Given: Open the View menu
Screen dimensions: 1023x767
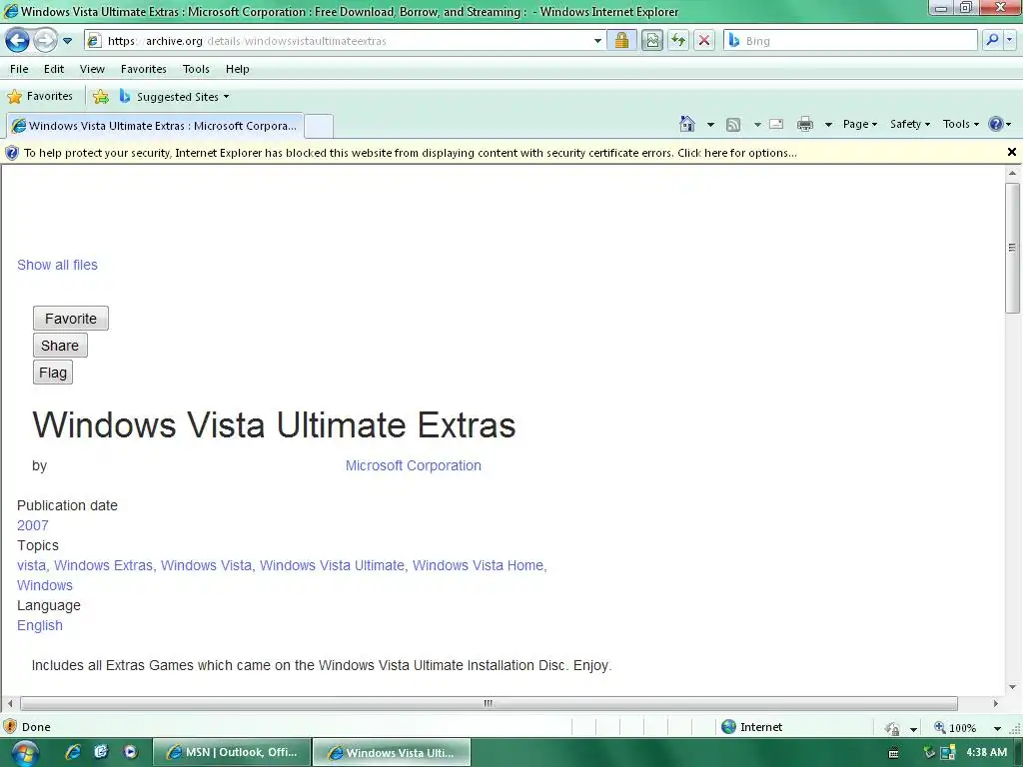Looking at the screenshot, I should [x=92, y=69].
